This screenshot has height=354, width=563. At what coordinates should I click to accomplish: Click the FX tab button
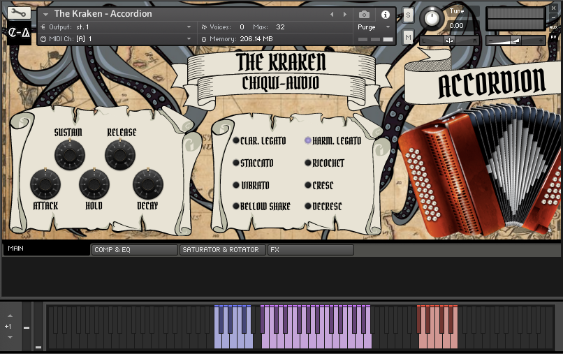310,250
